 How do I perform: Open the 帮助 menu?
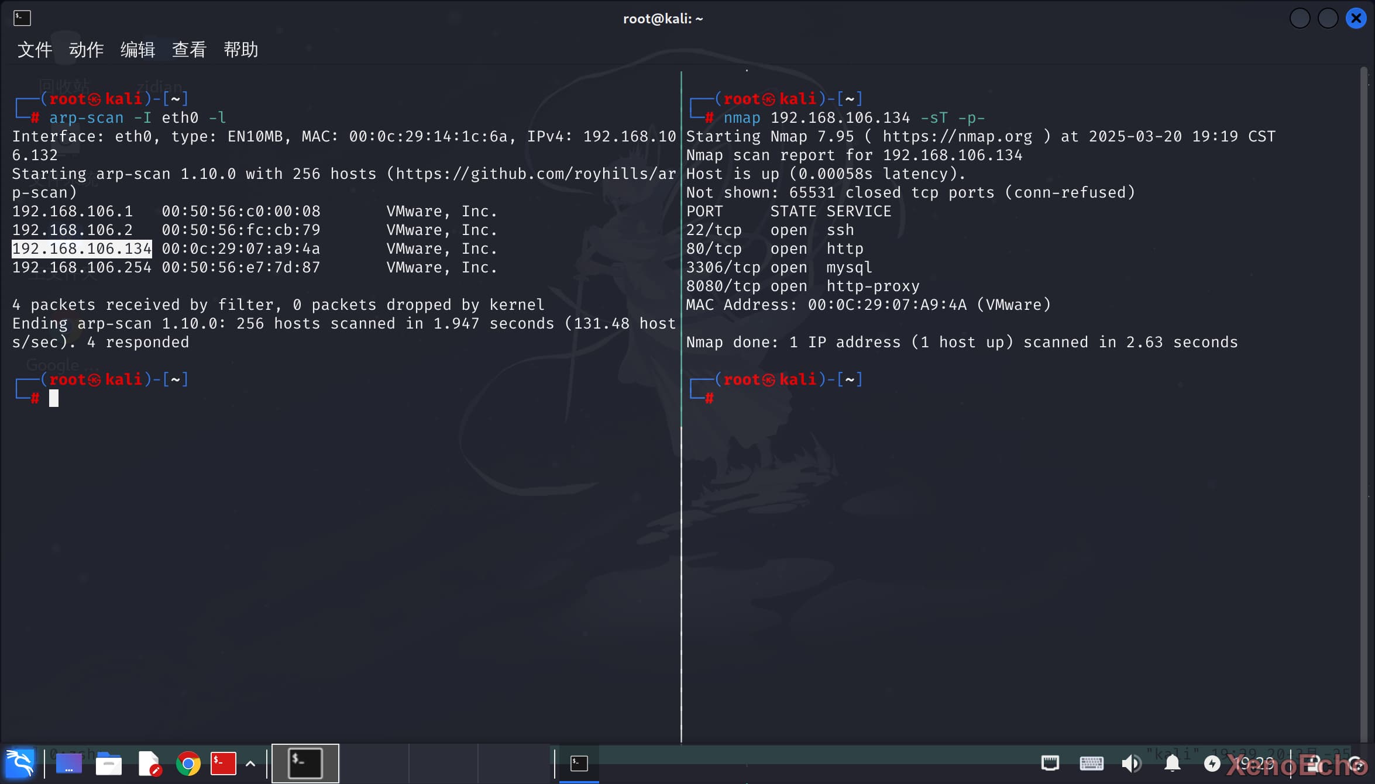(x=240, y=50)
